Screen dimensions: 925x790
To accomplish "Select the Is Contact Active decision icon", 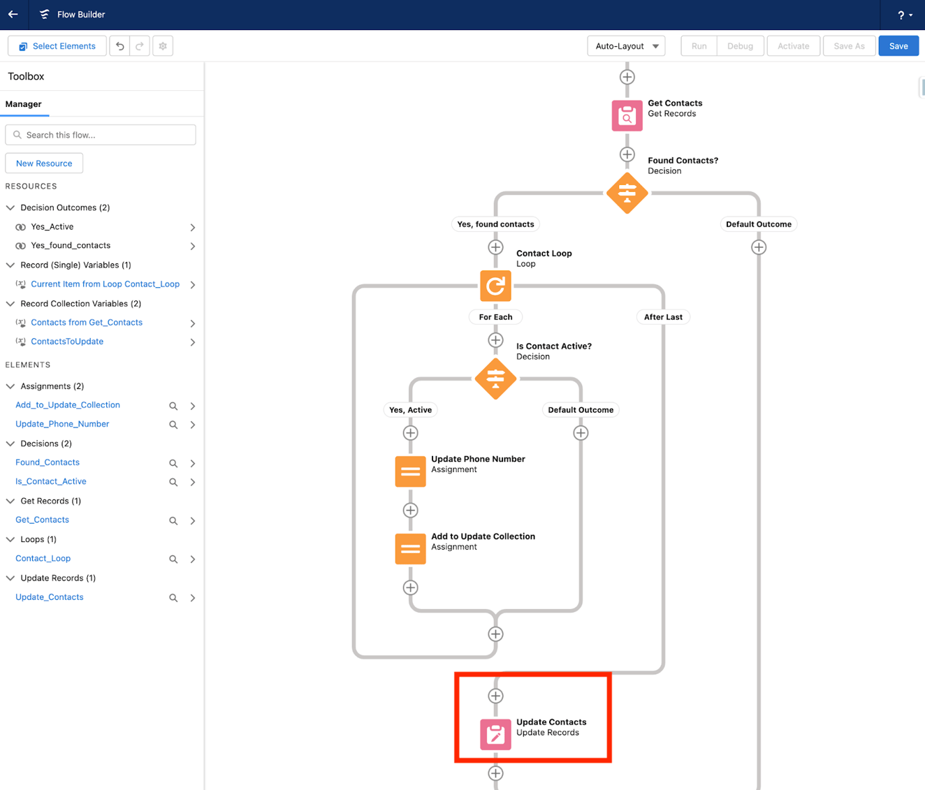I will point(495,379).
